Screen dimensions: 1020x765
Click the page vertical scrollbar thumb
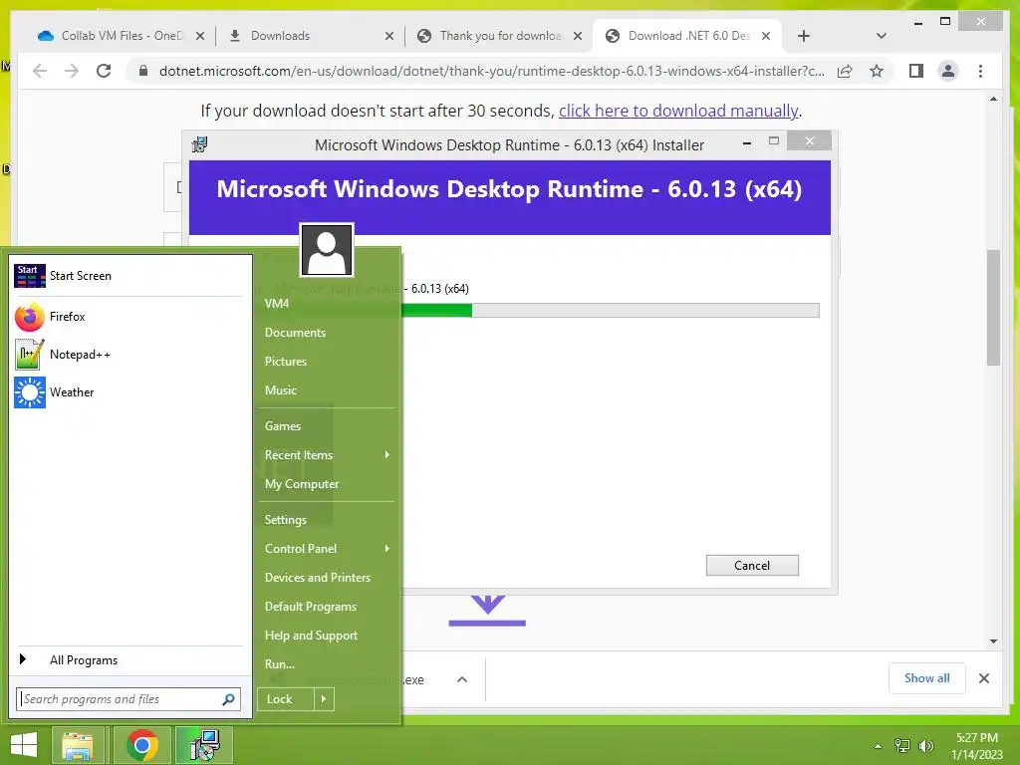(x=993, y=308)
